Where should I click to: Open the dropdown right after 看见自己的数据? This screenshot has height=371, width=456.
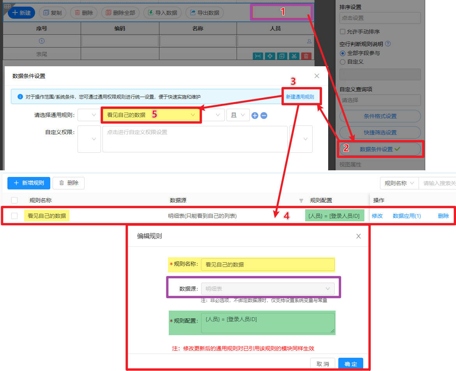tap(213, 115)
